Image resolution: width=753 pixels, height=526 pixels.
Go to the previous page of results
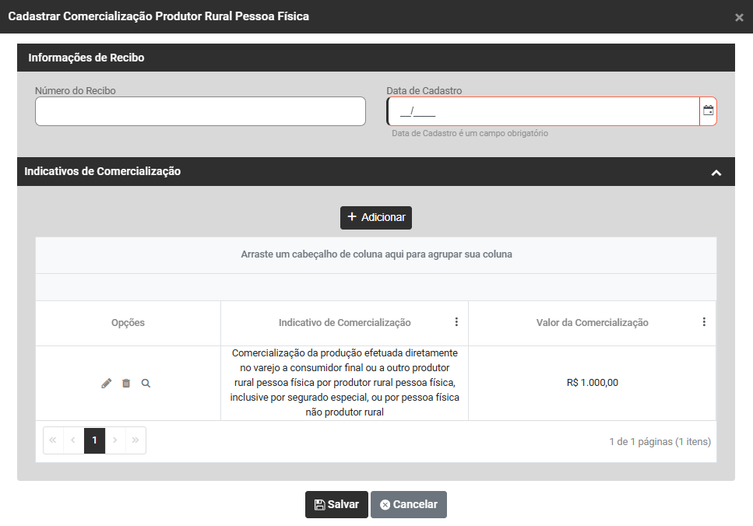(73, 440)
